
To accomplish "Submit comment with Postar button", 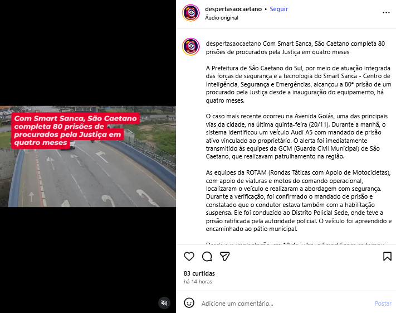I will (x=383, y=304).
